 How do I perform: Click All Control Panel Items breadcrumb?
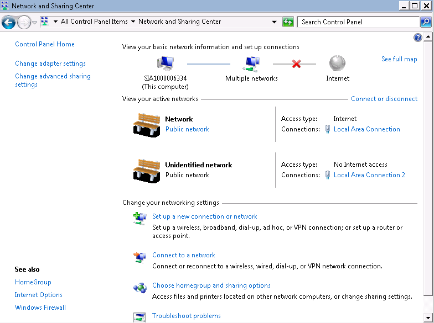pyautogui.click(x=94, y=22)
